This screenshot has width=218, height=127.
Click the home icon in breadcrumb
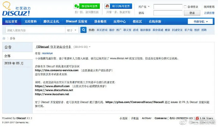point(4,38)
